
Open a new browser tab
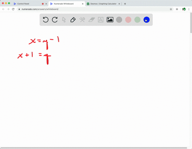(125, 4)
